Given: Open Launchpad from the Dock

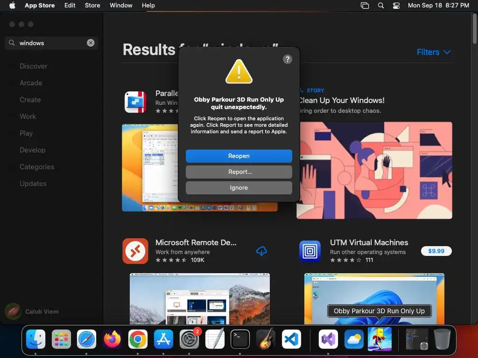Looking at the screenshot, I should [x=61, y=339].
